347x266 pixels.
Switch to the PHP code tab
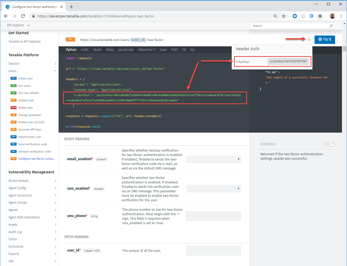(x=174, y=50)
